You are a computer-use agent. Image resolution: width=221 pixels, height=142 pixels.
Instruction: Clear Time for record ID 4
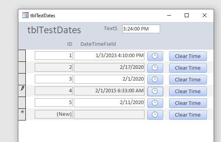click(188, 91)
